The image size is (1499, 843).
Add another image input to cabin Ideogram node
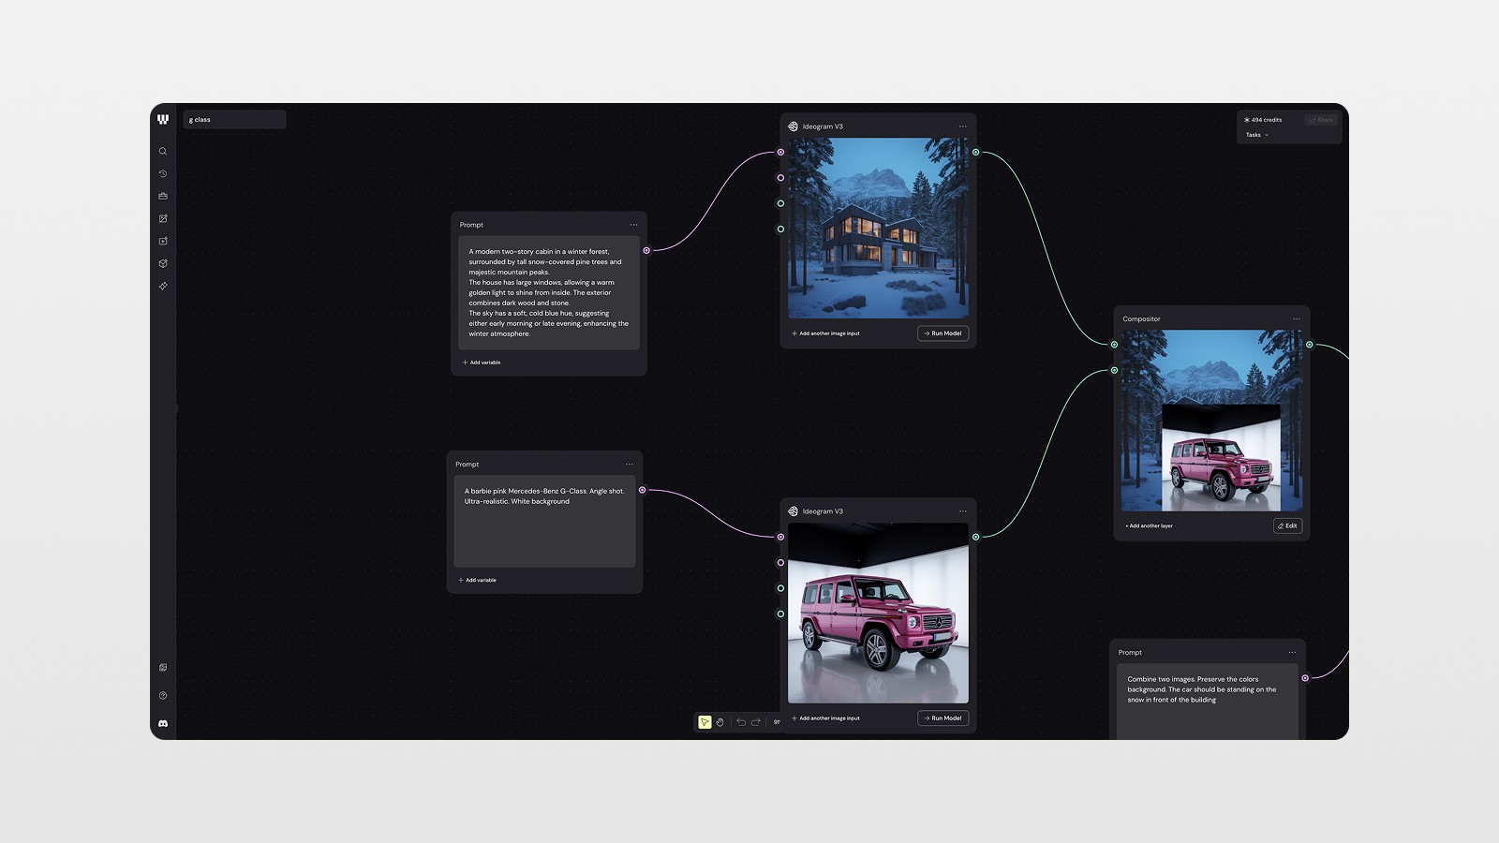tap(825, 333)
